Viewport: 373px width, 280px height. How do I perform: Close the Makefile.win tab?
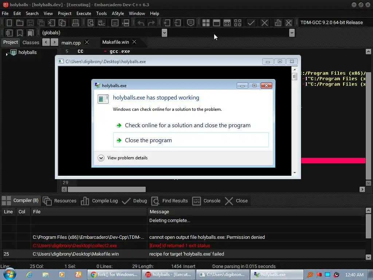(x=134, y=42)
